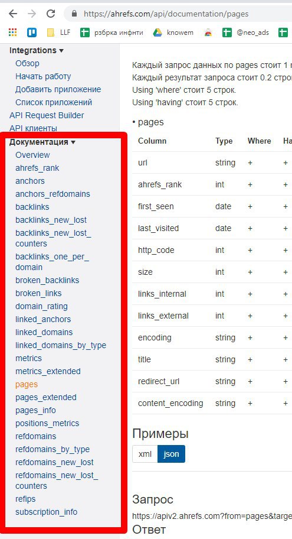Click the Where column header
292x539 pixels.
point(259,141)
